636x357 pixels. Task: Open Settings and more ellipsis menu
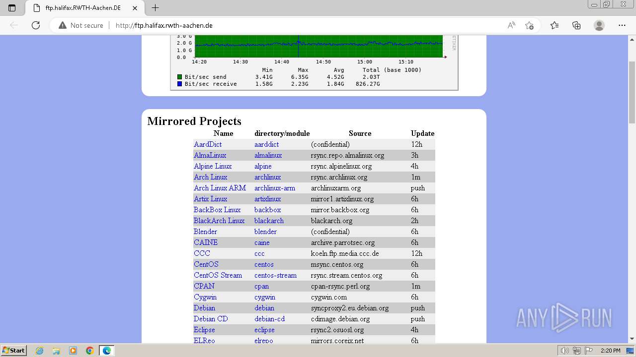coord(622,25)
